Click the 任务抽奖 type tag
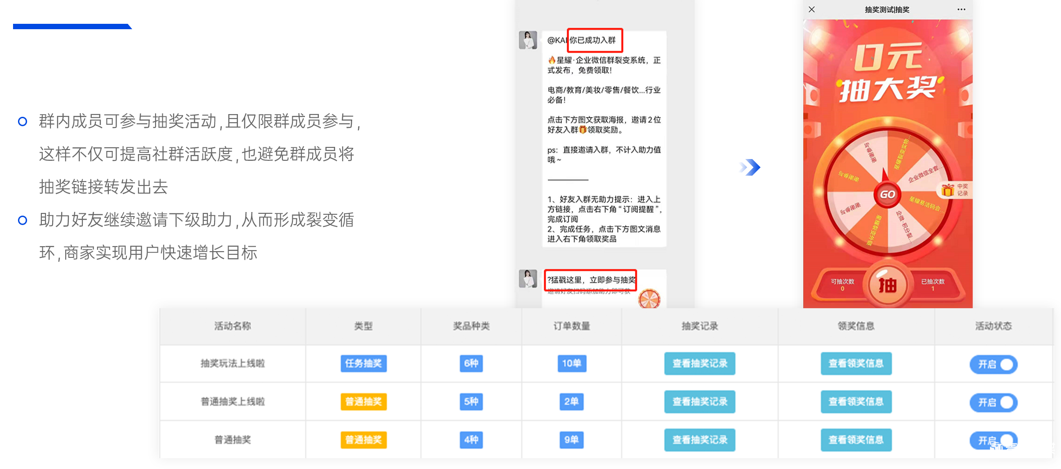 point(363,363)
